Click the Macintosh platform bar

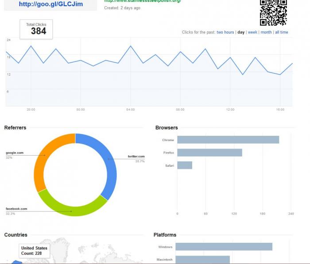[203, 260]
